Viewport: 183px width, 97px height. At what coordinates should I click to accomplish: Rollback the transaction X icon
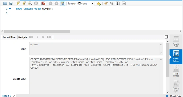tap(56, 3)
